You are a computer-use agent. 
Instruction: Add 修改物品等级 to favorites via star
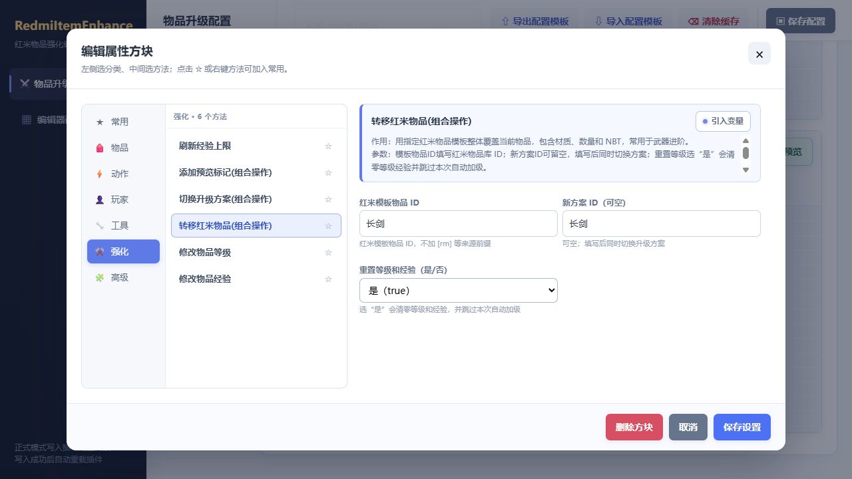click(x=328, y=253)
